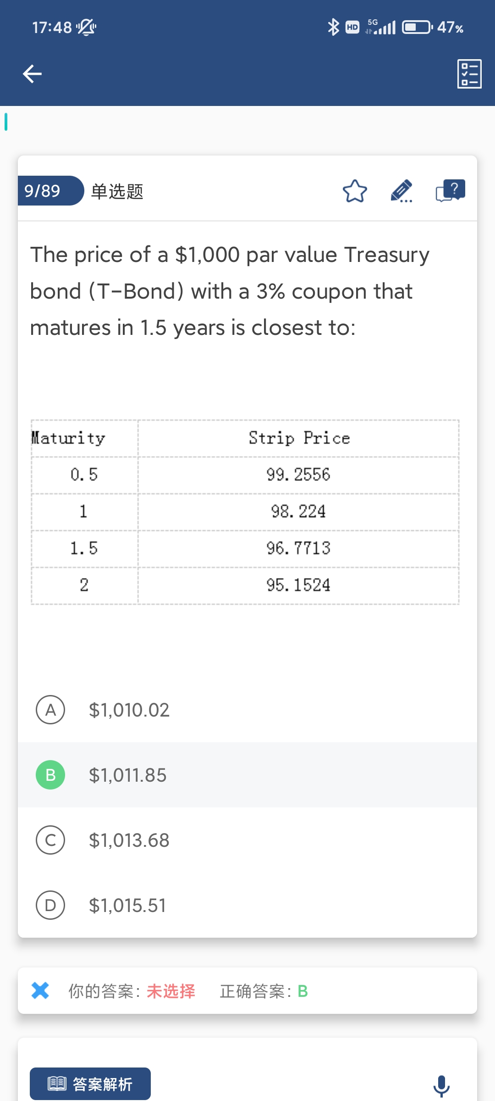Open the question feedback chat icon
The width and height of the screenshot is (495, 1101).
click(x=450, y=190)
